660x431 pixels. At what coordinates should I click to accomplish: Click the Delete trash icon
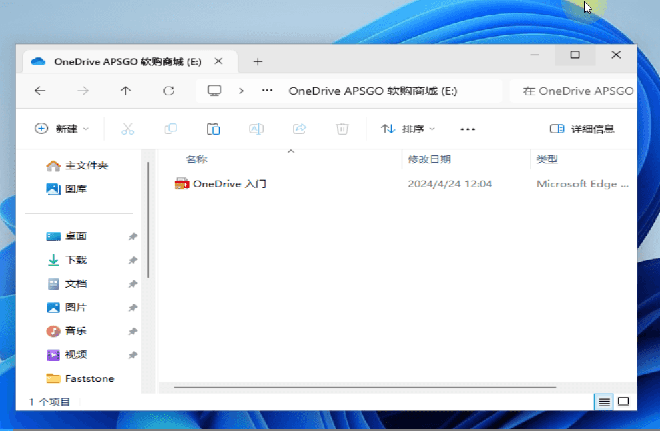342,129
